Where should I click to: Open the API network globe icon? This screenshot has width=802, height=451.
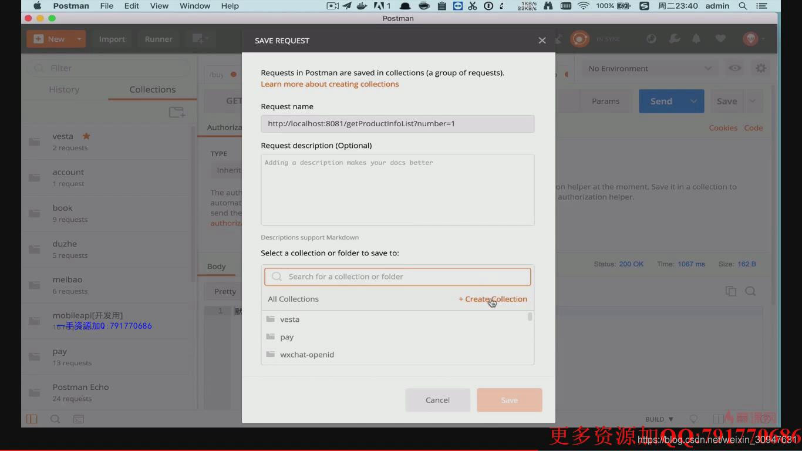coord(651,39)
